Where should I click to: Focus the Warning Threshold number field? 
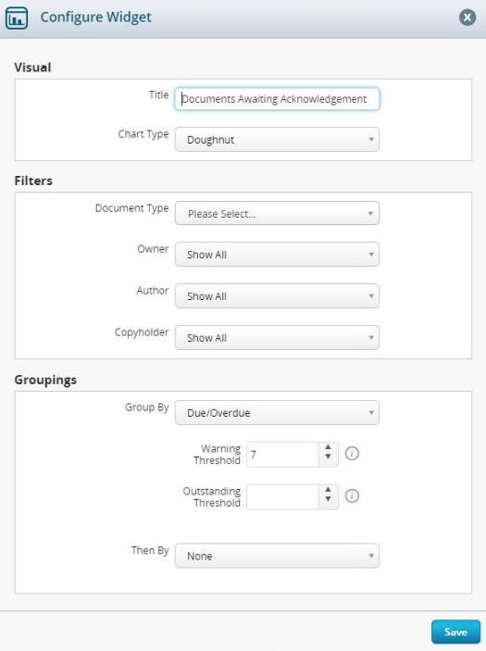pos(283,455)
